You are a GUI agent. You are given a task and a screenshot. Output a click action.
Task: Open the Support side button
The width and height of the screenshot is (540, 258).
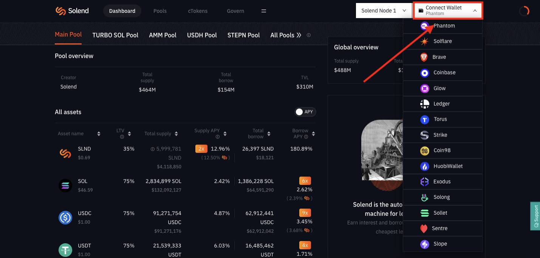535,217
